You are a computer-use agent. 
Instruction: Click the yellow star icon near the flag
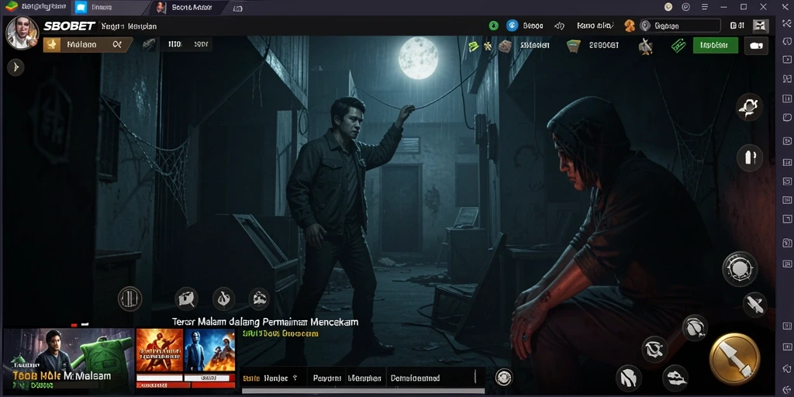coord(487,46)
